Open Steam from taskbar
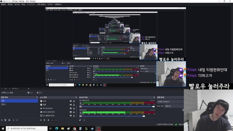 [92, 129]
